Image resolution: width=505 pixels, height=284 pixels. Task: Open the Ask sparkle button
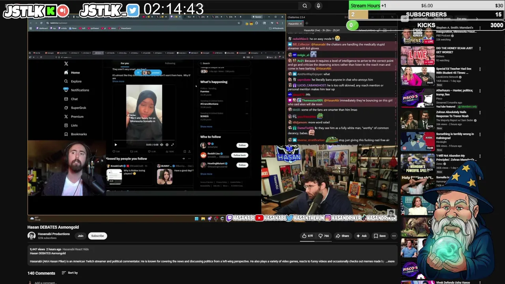(361, 236)
